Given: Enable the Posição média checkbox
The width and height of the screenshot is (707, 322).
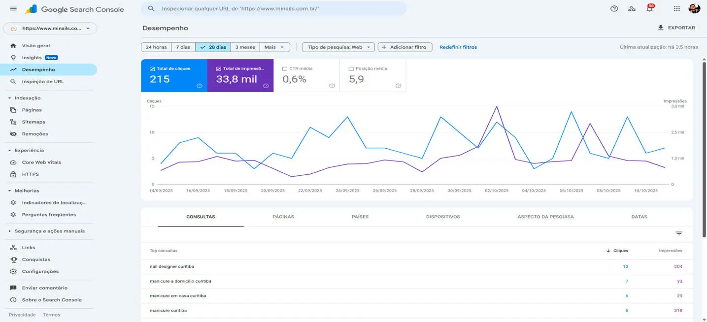Looking at the screenshot, I should tap(351, 69).
